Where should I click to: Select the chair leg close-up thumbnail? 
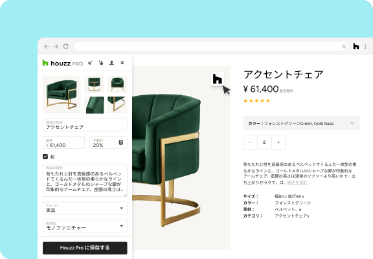point(117,105)
